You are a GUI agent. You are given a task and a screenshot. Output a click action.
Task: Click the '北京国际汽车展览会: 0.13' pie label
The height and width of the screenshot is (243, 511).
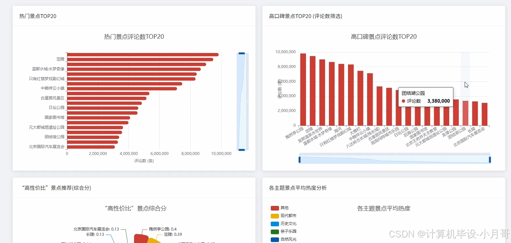[x=96, y=229]
